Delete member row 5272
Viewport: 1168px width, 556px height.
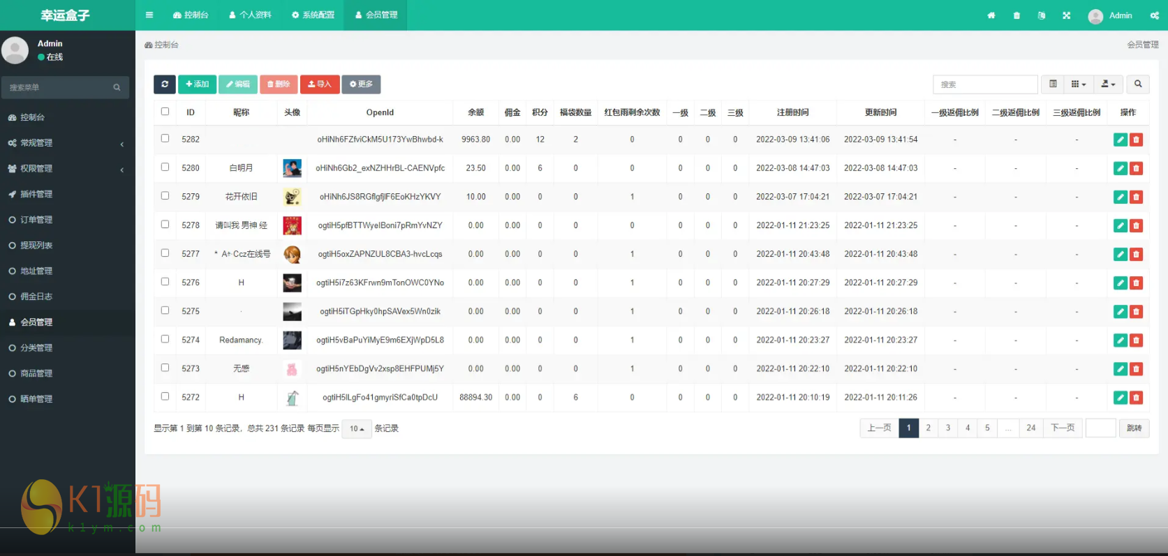tap(1136, 397)
